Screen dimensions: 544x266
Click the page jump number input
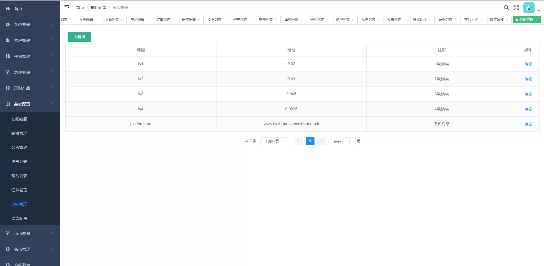pyautogui.click(x=349, y=141)
